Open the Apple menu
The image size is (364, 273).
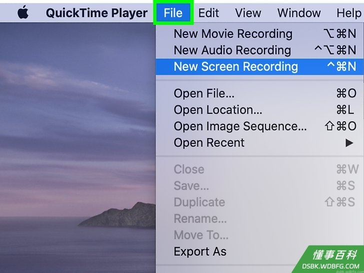point(23,12)
